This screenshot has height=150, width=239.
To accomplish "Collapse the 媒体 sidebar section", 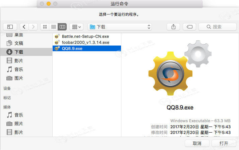I will [7, 107].
